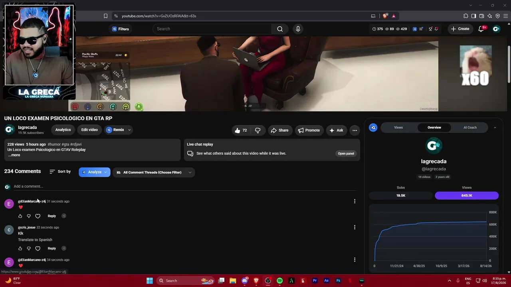Image resolution: width=511 pixels, height=287 pixels.
Task: Bookmark this page with the bookmark icon
Action: 105,16
